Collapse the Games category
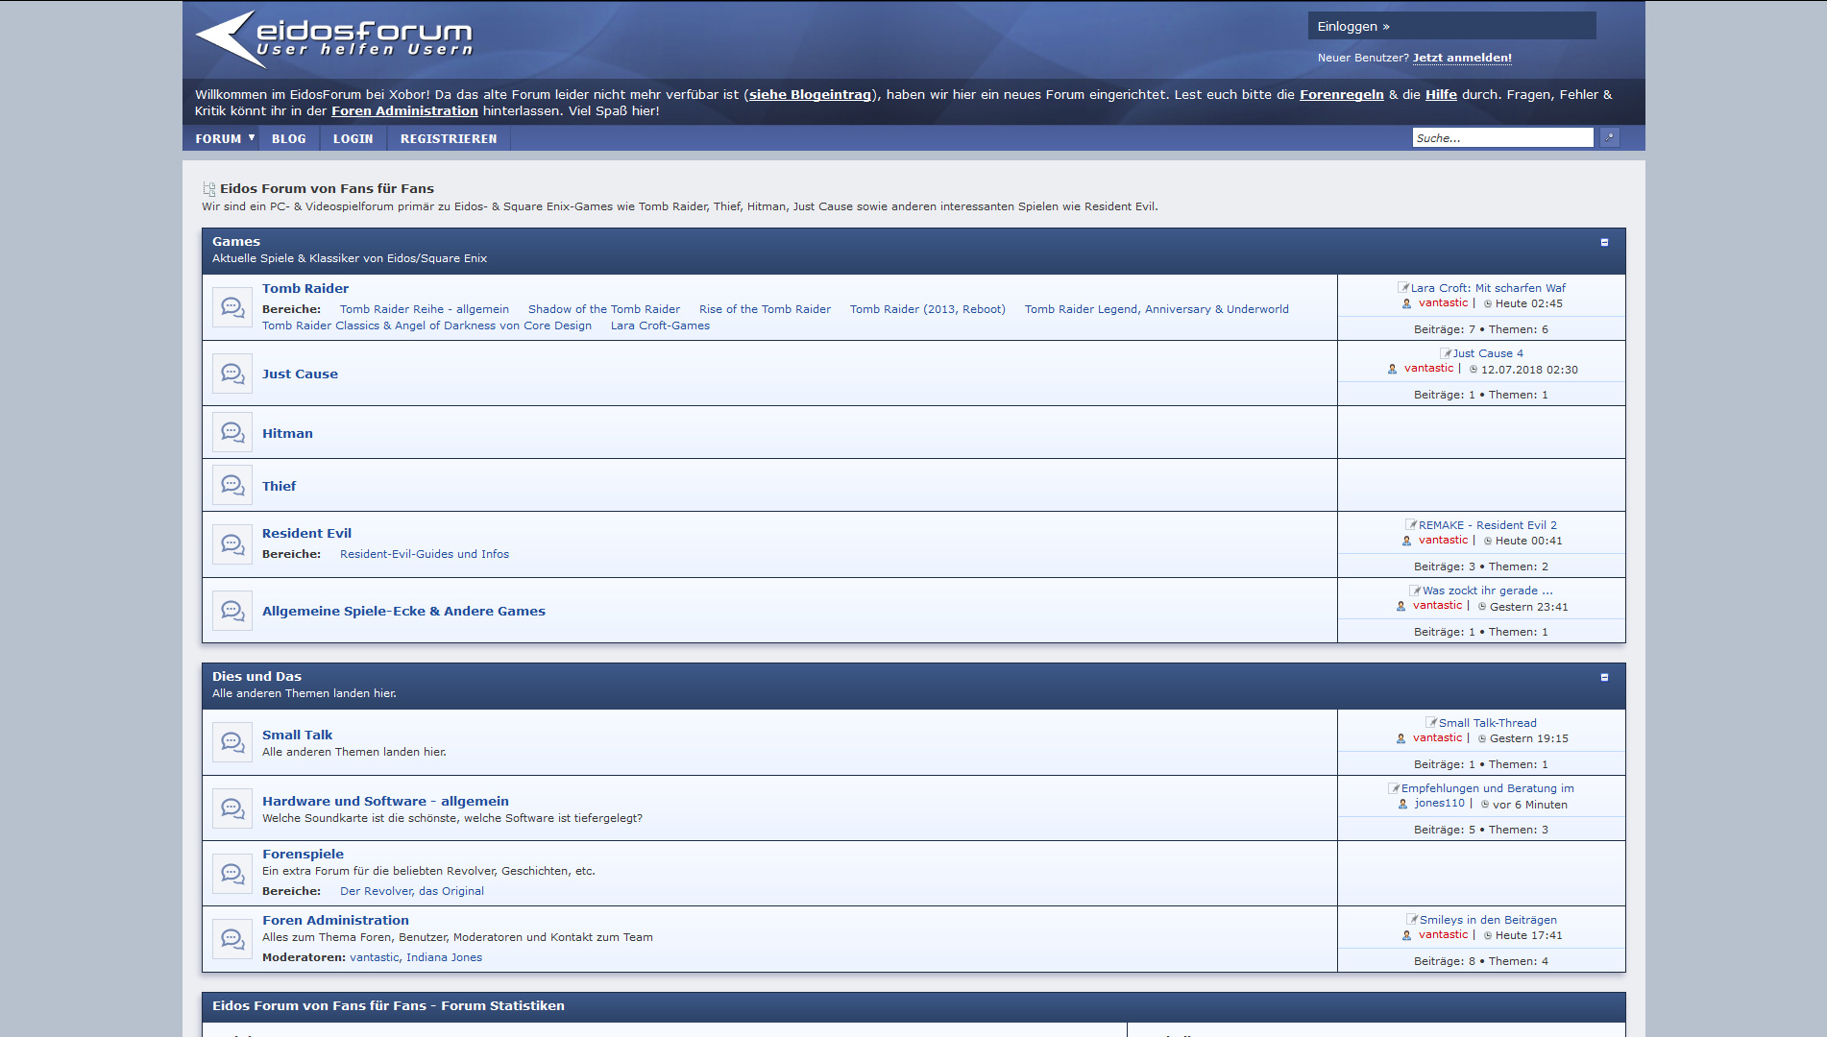Viewport: 1827px width, 1037px height. click(x=1604, y=242)
